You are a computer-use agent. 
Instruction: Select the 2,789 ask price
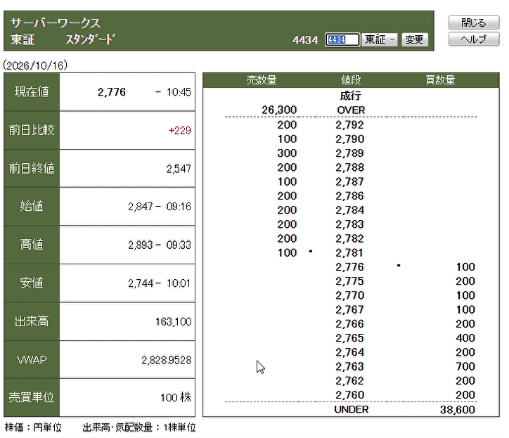tap(349, 153)
